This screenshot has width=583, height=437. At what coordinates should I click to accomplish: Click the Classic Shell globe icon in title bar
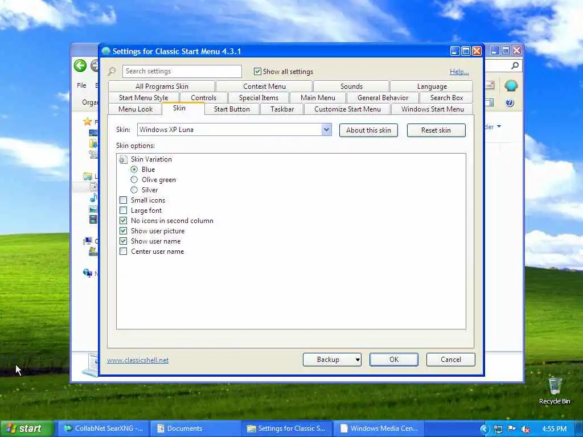106,51
